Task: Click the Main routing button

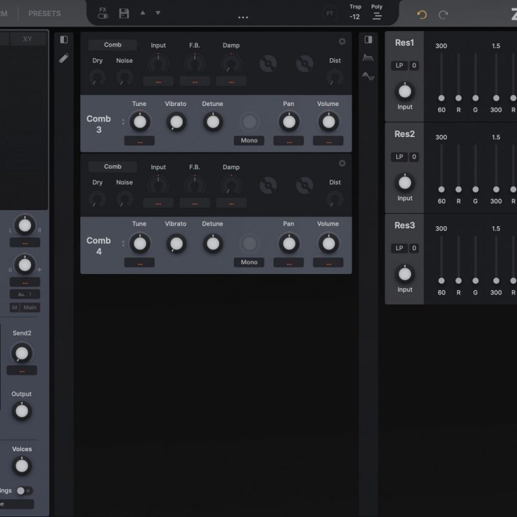Action: pyautogui.click(x=30, y=308)
